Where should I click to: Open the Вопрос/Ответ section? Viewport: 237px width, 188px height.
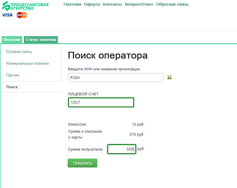(x=139, y=4)
